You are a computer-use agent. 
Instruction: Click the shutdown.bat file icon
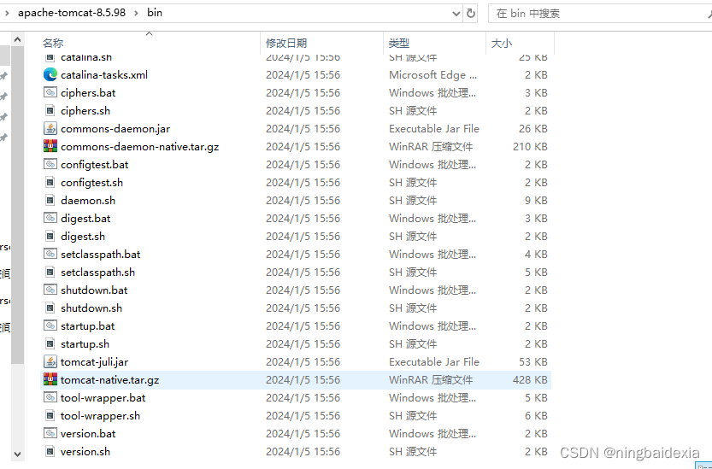coord(50,290)
